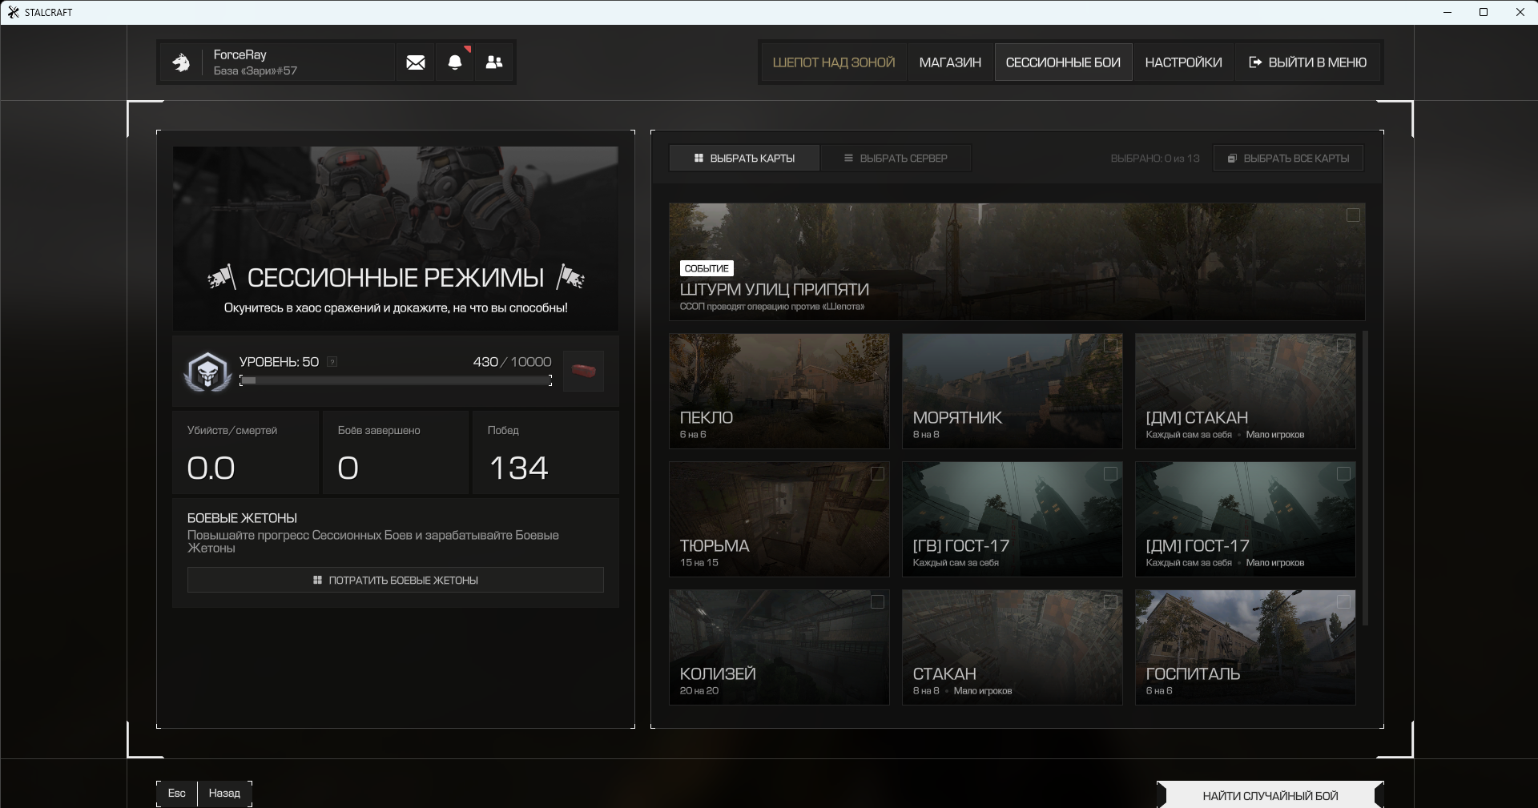This screenshot has width=1538, height=808.
Task: Toggle checkbox on Колизей map card
Action: [x=877, y=602]
